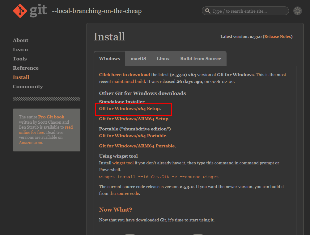The width and height of the screenshot is (310, 235).
Task: Open the About page in sidebar
Action: pos(21,40)
